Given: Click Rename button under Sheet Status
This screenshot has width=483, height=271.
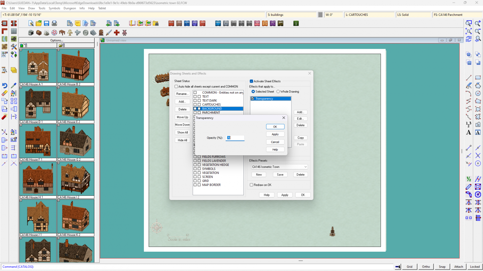Looking at the screenshot, I should pos(182,94).
